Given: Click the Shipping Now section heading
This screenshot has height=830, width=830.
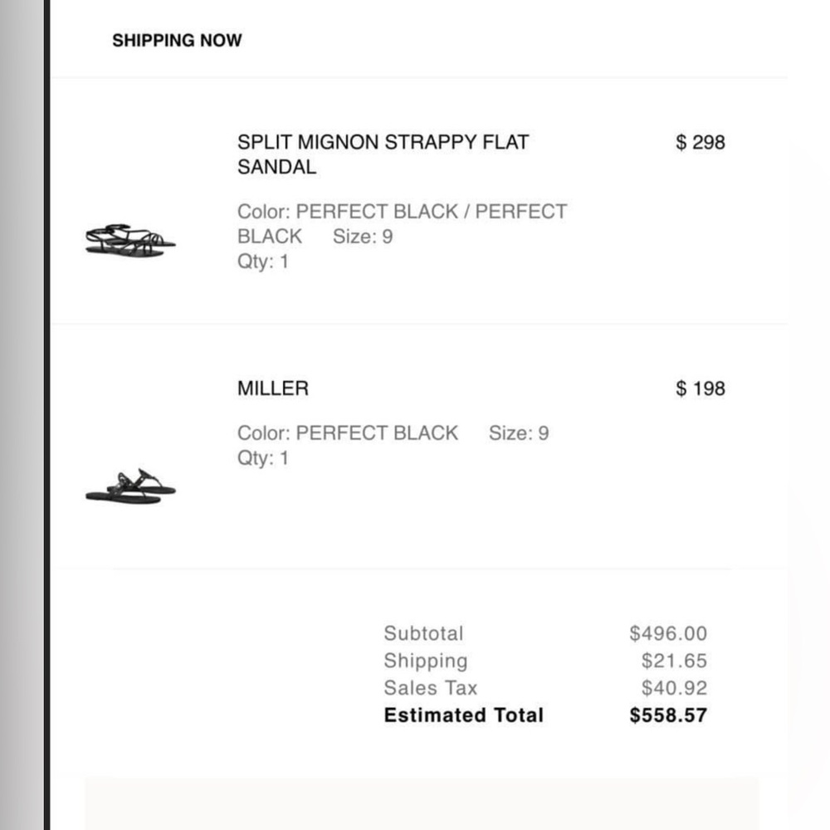Looking at the screenshot, I should click(x=177, y=40).
